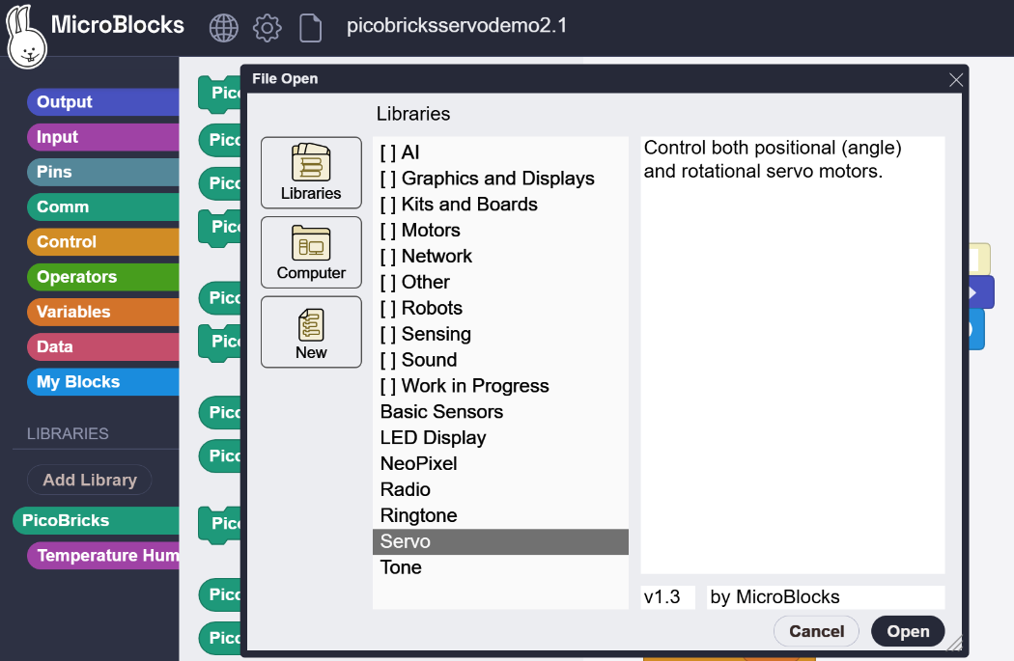This screenshot has width=1014, height=661.
Task: Open the language globe menu
Action: (x=224, y=28)
